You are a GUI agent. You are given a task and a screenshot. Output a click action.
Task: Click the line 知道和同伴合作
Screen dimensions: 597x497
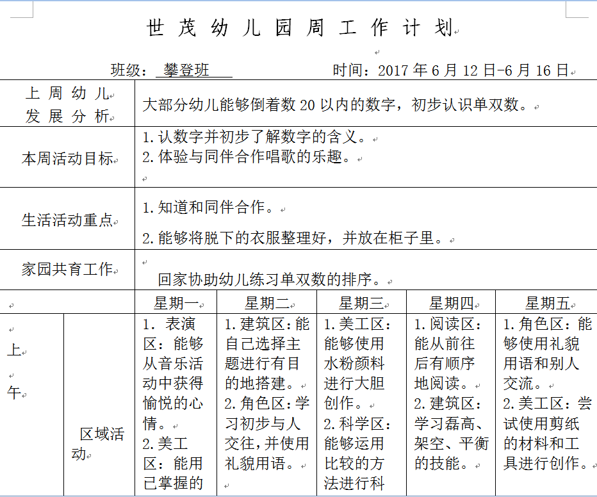point(210,208)
